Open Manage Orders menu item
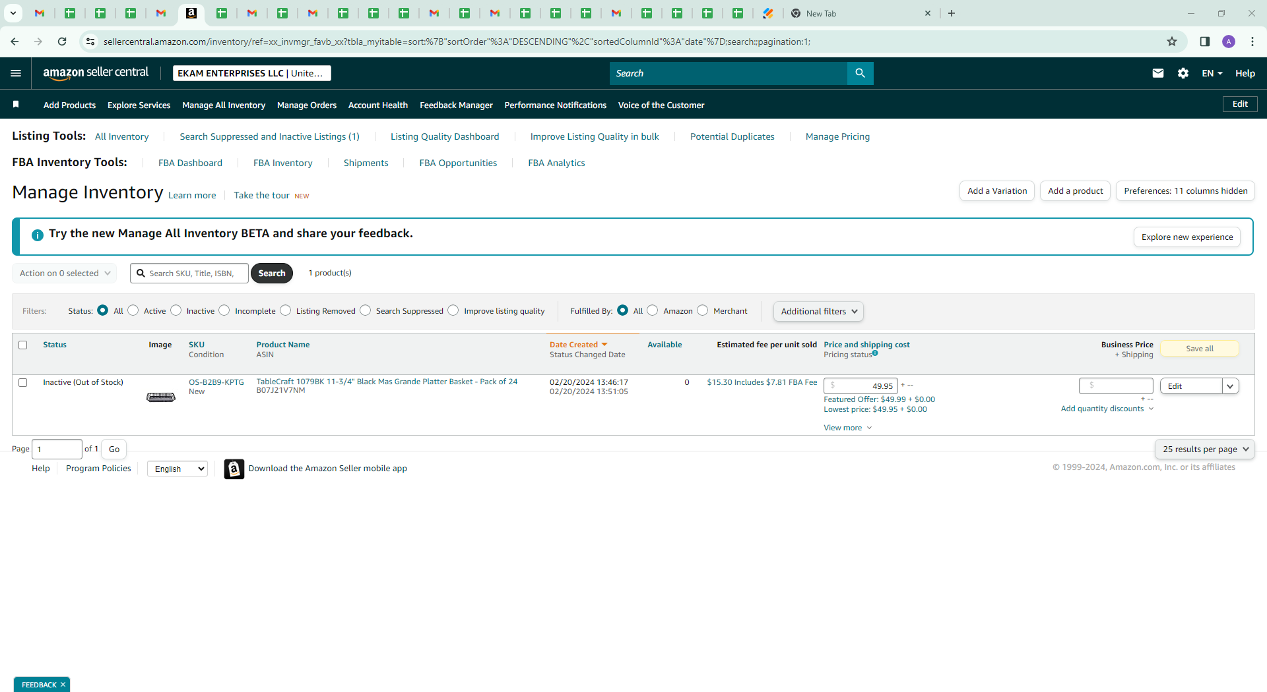The image size is (1267, 692). [x=307, y=105]
